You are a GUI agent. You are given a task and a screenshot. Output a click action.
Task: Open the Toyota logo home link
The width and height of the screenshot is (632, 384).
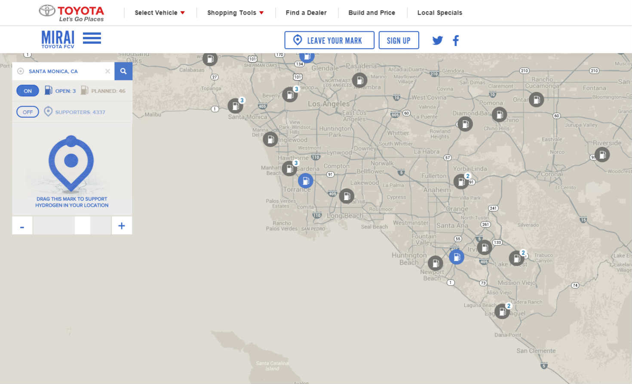tap(72, 13)
